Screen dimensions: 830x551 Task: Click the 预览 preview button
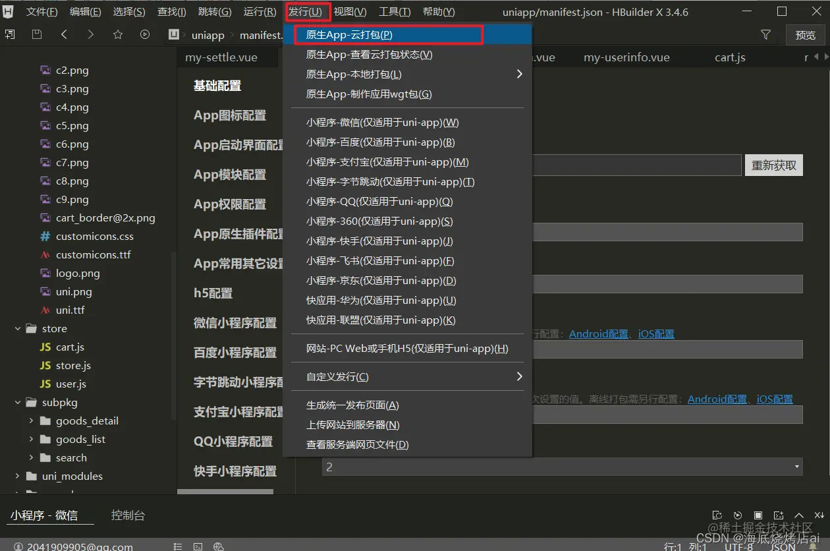[806, 36]
